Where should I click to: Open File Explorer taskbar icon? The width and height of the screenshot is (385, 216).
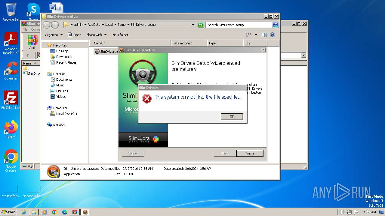(x=34, y=212)
